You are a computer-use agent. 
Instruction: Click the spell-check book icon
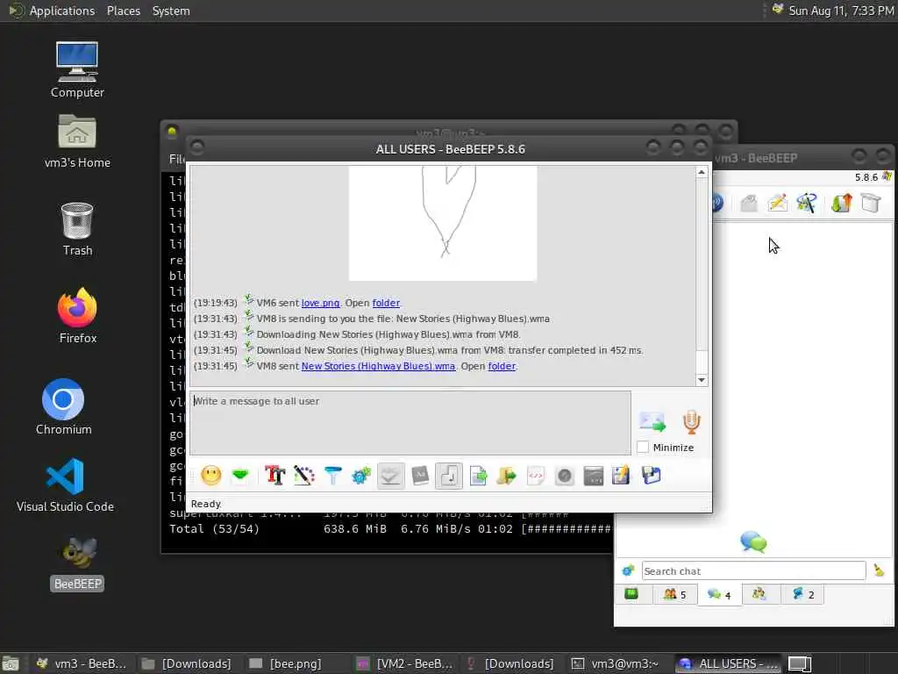(420, 476)
